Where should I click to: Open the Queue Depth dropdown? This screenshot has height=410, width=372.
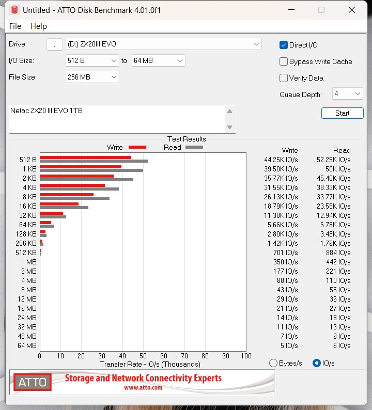(x=348, y=93)
